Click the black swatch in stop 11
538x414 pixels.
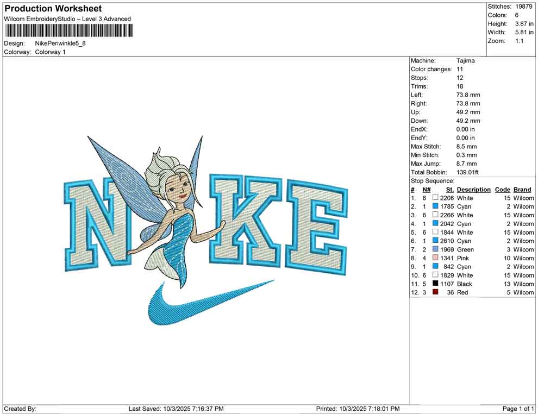(x=435, y=283)
